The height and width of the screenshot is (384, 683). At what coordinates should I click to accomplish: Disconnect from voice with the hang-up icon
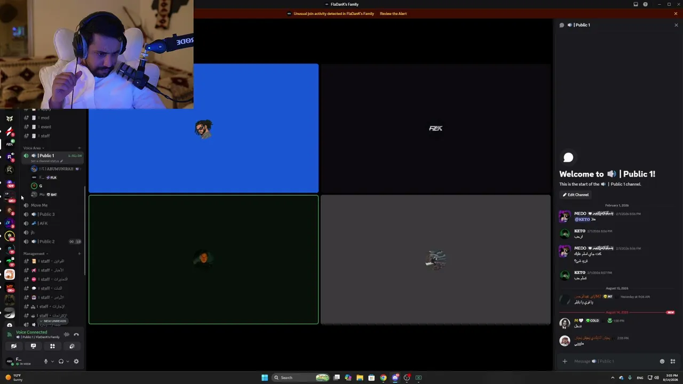[x=76, y=335]
